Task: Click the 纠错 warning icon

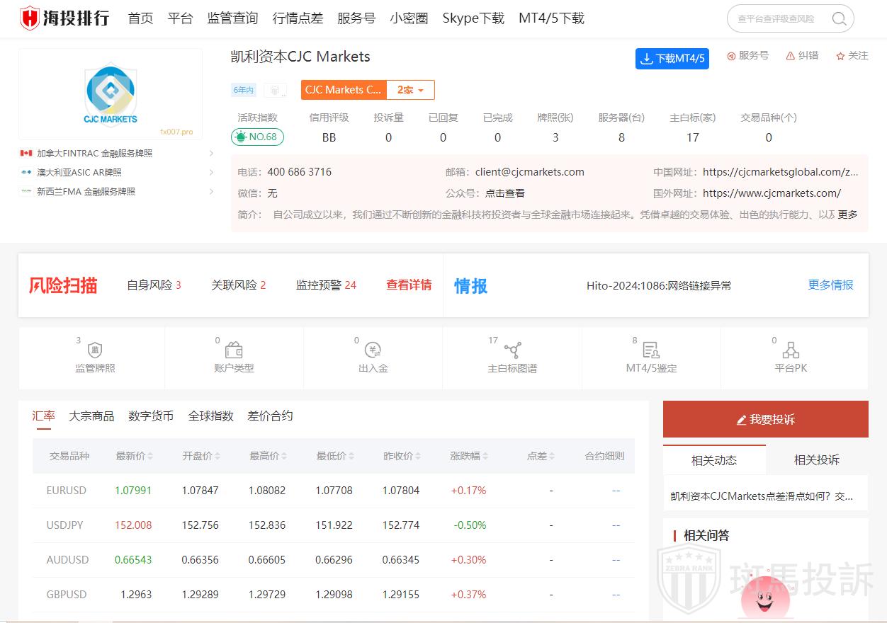Action: click(790, 56)
